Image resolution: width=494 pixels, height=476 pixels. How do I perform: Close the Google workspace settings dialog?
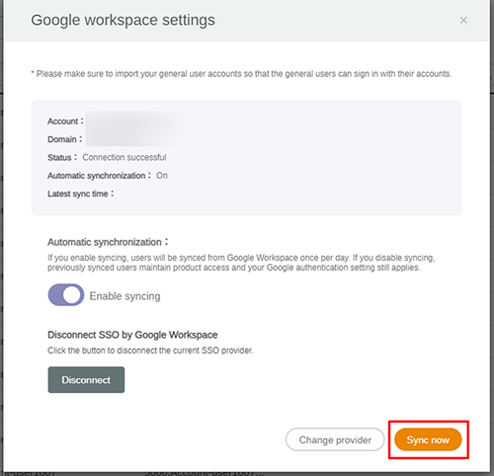pyautogui.click(x=463, y=21)
